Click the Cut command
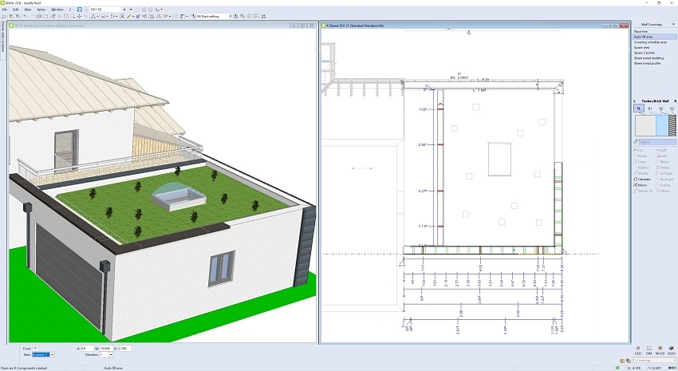 [x=639, y=150]
